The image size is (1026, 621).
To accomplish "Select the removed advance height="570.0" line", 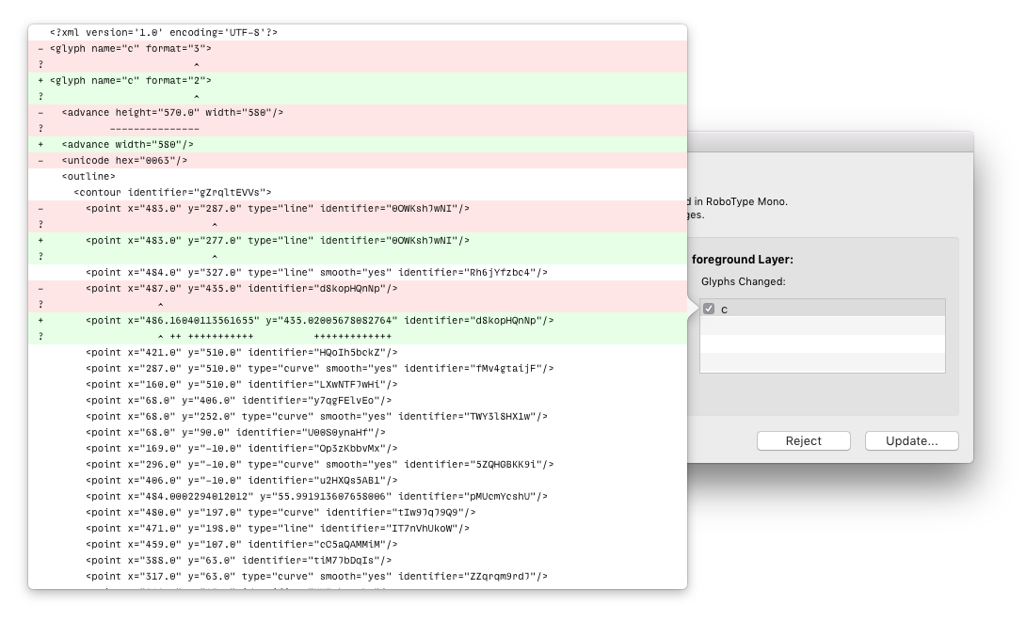I will point(172,112).
